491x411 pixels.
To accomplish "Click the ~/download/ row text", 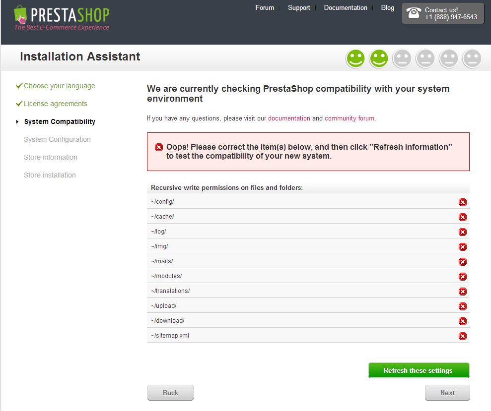I will (x=167, y=321).
